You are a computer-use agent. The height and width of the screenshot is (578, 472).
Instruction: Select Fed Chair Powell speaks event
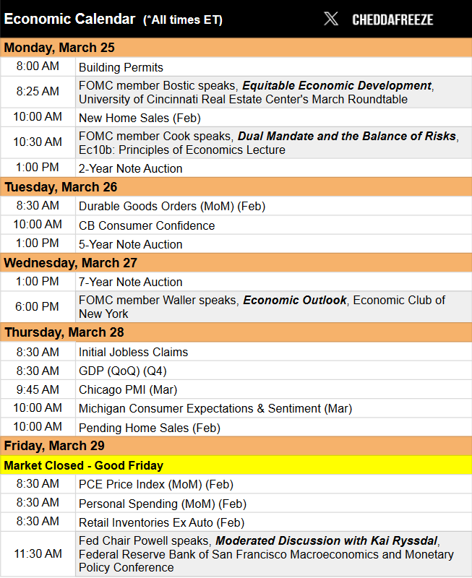coord(274,554)
